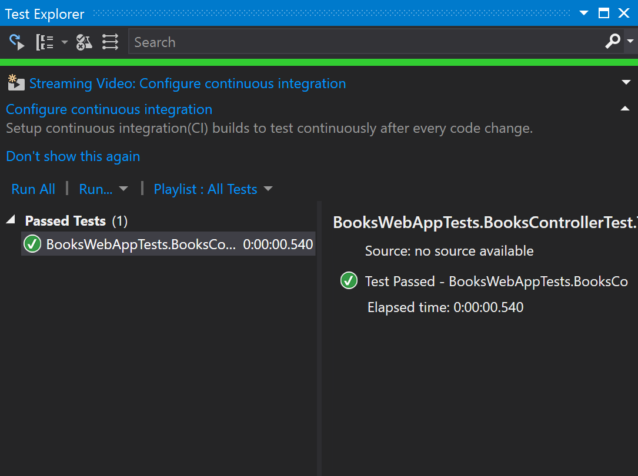The image size is (638, 476).
Task: Open the search filter dropdown arrow
Action: pos(630,41)
